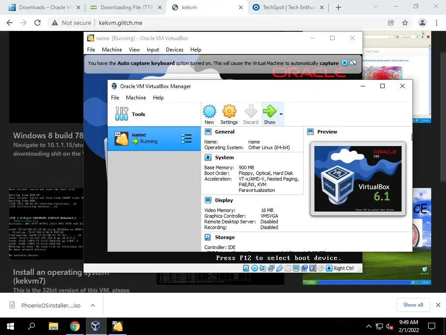Click the CPU virtualization 'V' icon in status bar

coord(312,268)
